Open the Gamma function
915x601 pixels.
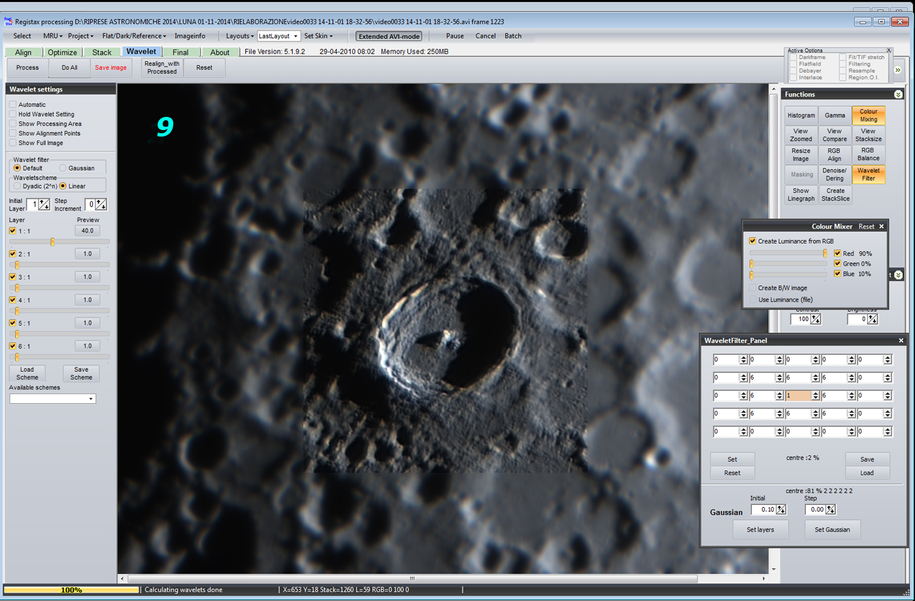point(835,116)
